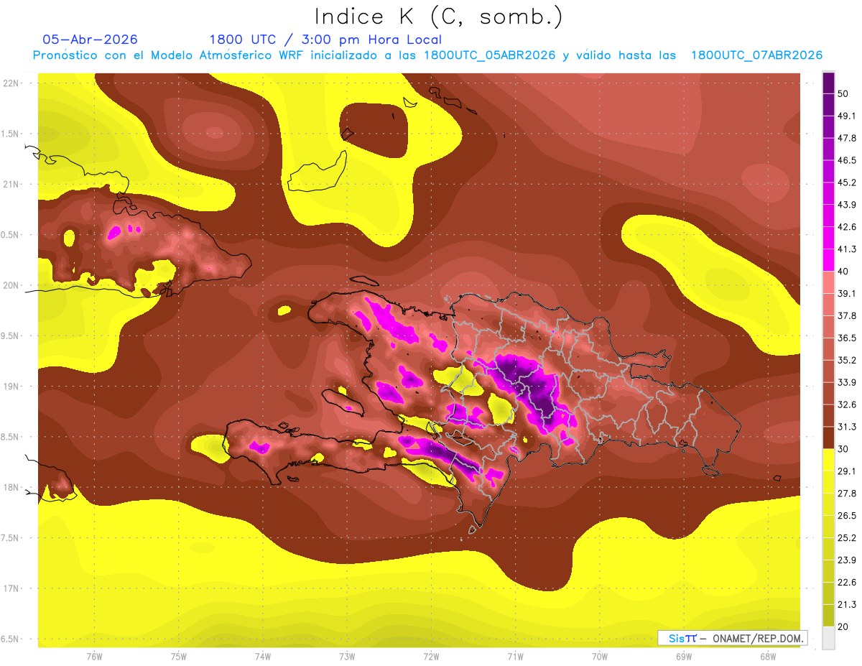
Task: Click the 20N latitude axis label
Action: pyautogui.click(x=11, y=285)
